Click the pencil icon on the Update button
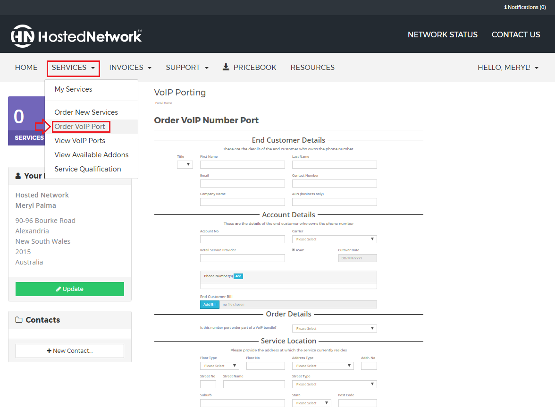The image size is (555, 410). click(x=59, y=289)
